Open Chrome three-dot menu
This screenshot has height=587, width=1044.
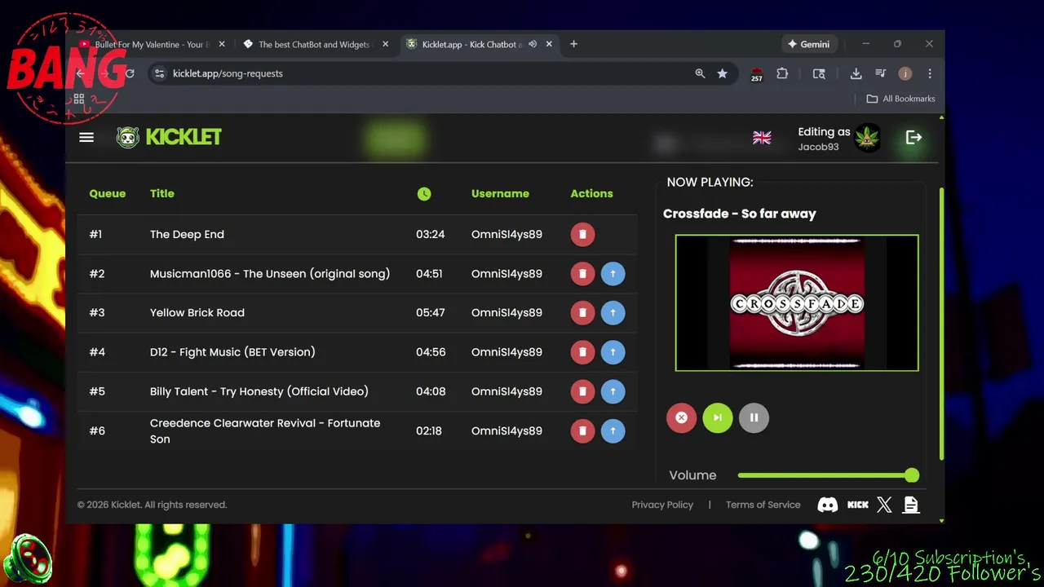coord(930,73)
